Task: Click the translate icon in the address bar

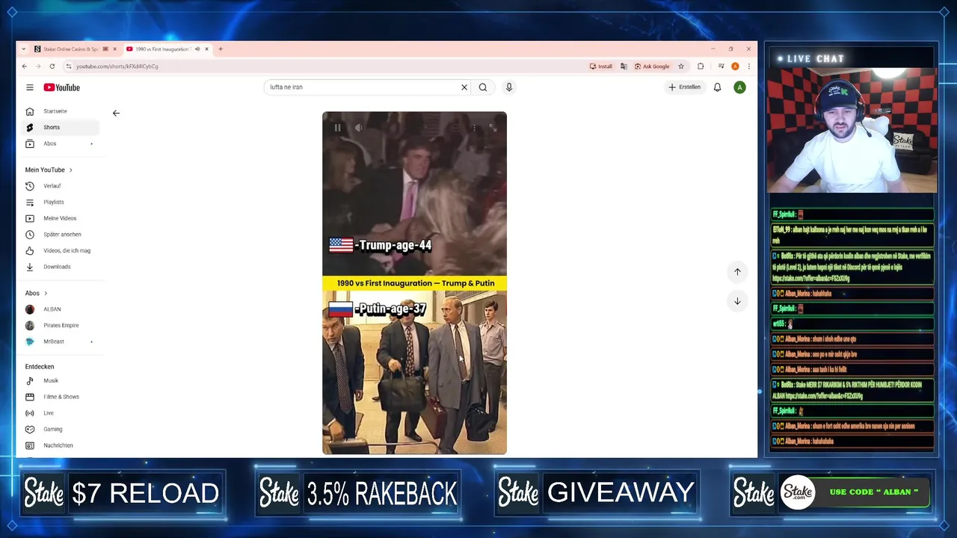Action: pos(624,67)
